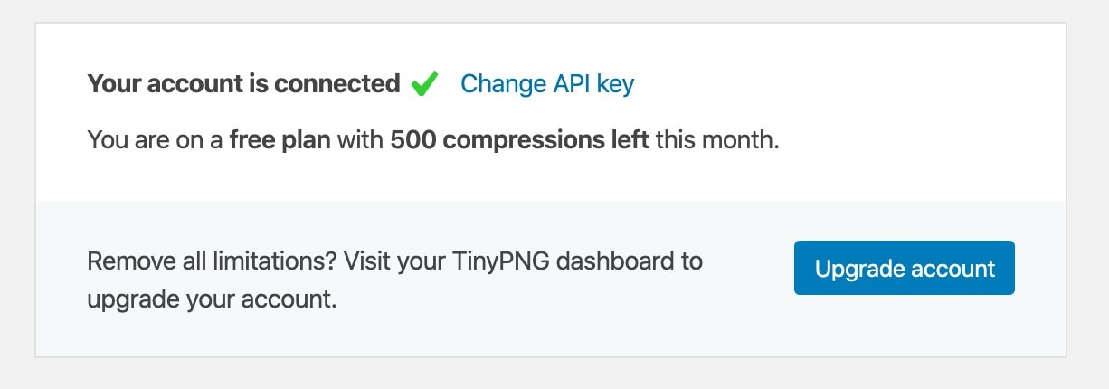The width and height of the screenshot is (1109, 389).
Task: Select the bold "free plan" text
Action: pyautogui.click(x=280, y=141)
